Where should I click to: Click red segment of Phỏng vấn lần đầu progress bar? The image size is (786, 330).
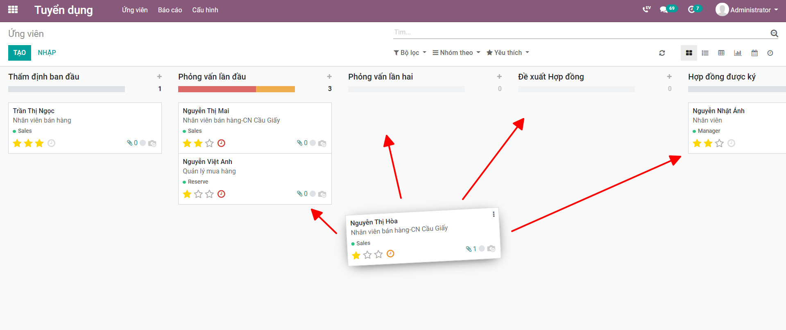tap(217, 89)
